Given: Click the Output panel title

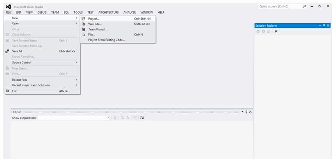Looking at the screenshot, I should [x=16, y=112].
